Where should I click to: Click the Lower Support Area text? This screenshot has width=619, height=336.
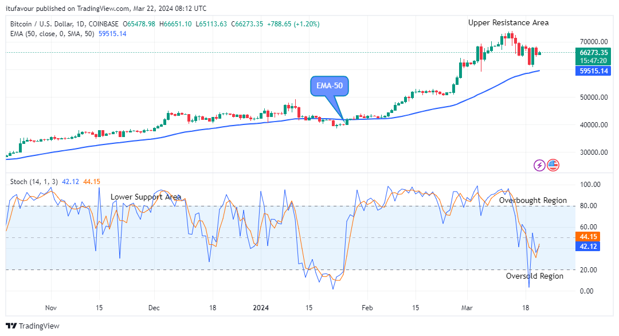pos(146,197)
